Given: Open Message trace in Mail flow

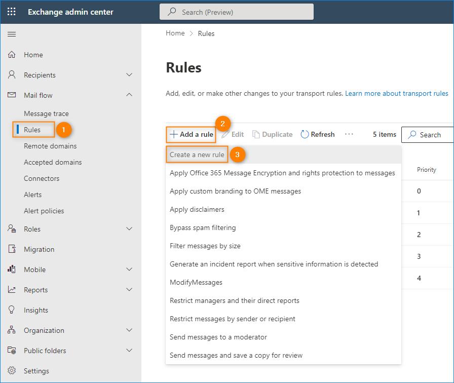Looking at the screenshot, I should [x=46, y=113].
